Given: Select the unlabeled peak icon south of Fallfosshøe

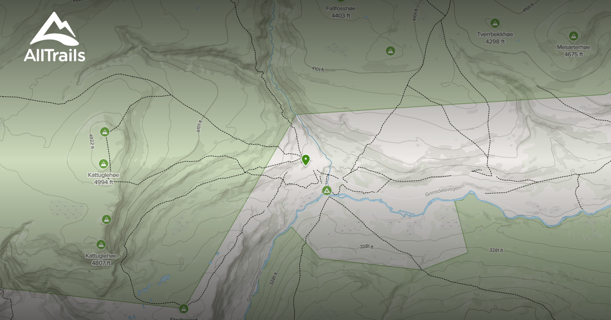Looking at the screenshot, I should click(x=390, y=51).
